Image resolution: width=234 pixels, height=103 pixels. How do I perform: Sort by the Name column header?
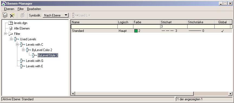pyautogui.click(x=94, y=22)
